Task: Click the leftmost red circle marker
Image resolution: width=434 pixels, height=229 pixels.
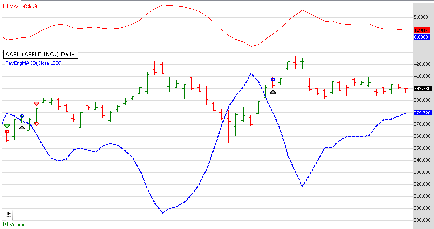Action: (x=7, y=132)
